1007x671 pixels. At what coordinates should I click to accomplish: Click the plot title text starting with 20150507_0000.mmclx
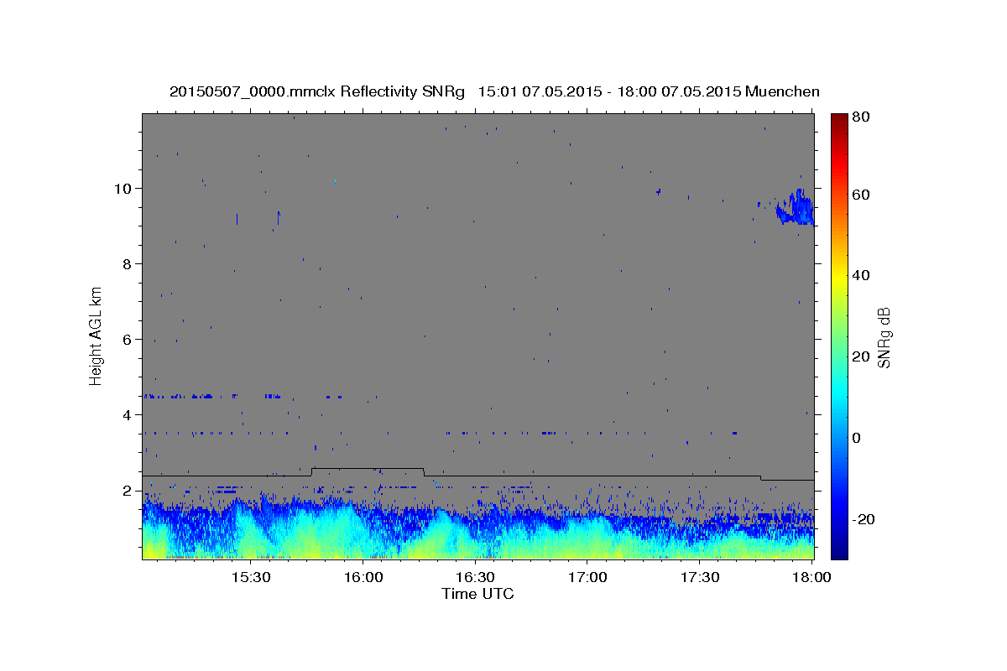pos(494,91)
